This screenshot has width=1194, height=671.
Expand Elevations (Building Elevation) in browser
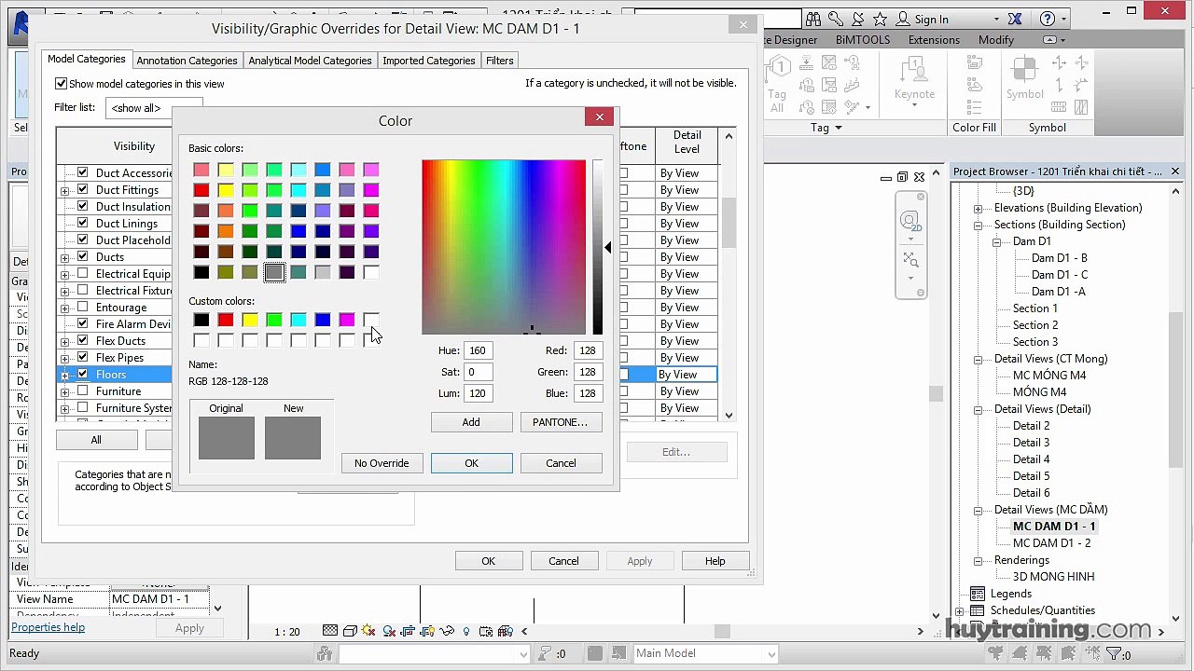(978, 208)
